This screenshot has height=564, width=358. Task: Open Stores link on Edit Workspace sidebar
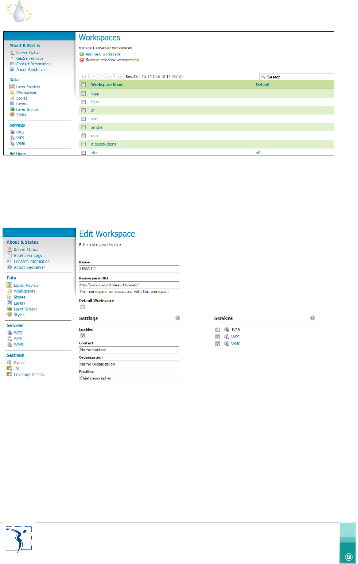coord(20,297)
